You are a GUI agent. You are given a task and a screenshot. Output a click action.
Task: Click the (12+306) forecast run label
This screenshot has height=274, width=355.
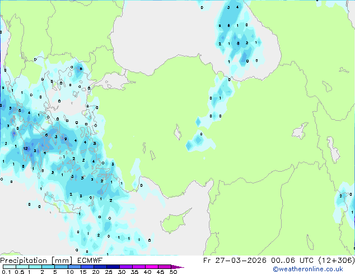(x=337, y=261)
